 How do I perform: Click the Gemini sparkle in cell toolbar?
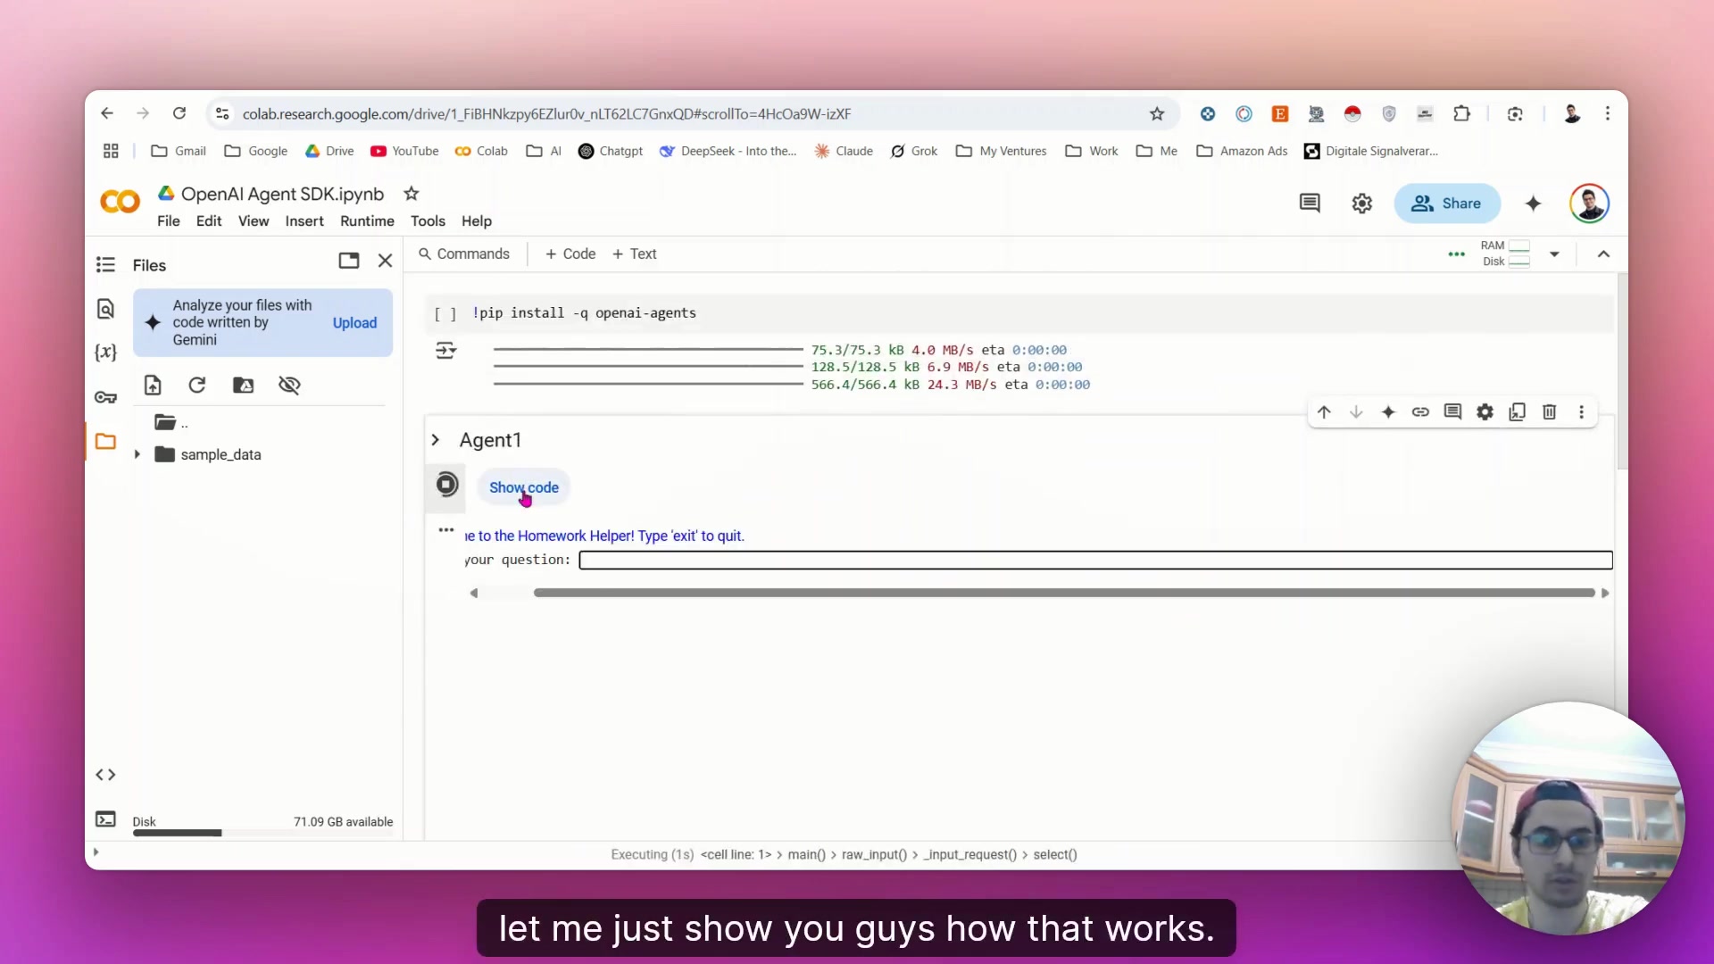pyautogui.click(x=1388, y=412)
